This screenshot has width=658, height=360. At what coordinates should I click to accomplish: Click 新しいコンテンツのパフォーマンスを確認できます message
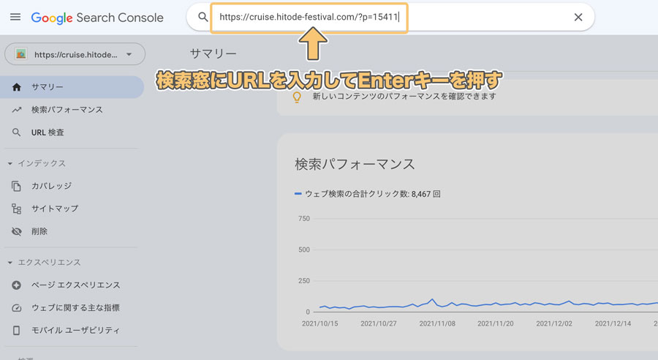coord(404,96)
